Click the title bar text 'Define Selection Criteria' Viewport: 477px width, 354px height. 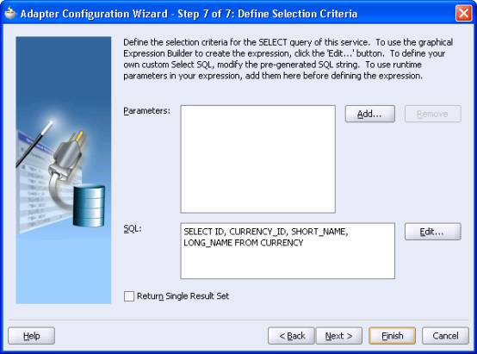click(298, 14)
